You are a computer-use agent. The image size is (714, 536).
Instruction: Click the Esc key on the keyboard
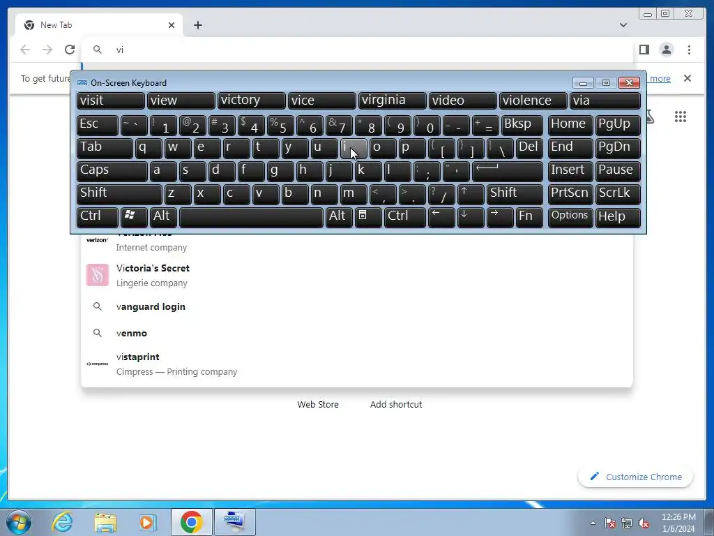(x=98, y=126)
